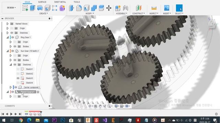The image size is (220, 123).
Task: Select the Hole tool
Action: pos(47,8)
